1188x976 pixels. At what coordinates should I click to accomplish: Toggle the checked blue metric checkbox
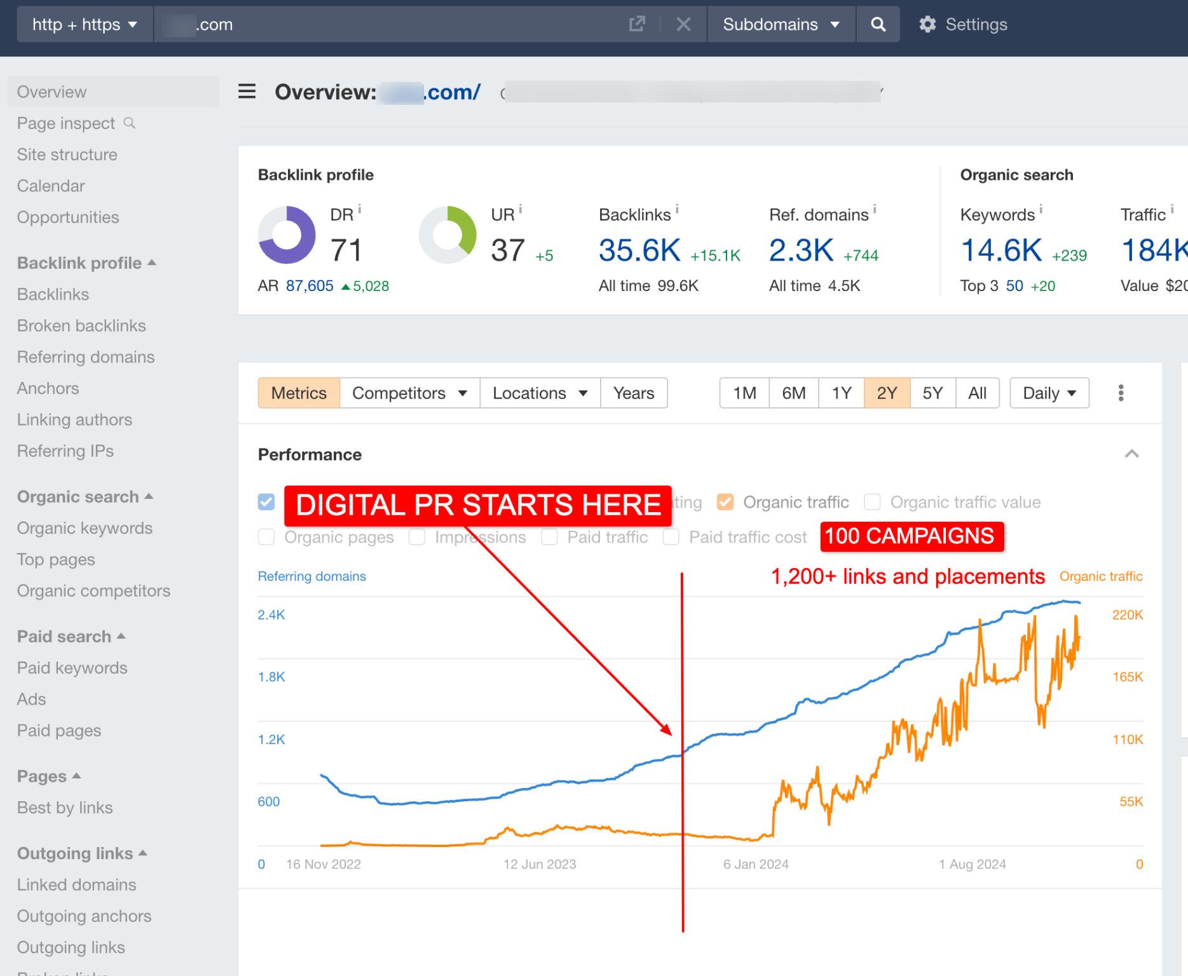pos(266,502)
